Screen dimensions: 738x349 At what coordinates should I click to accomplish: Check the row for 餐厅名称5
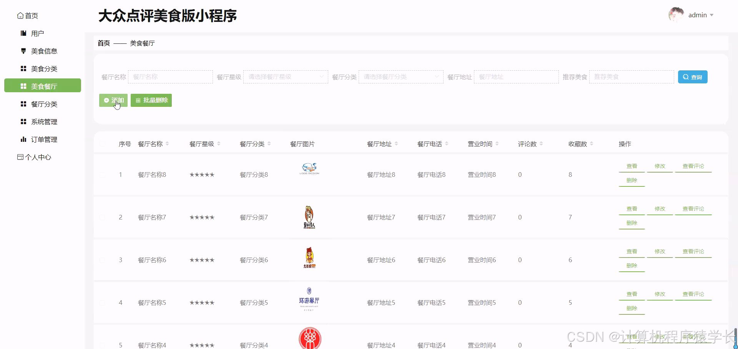102,303
